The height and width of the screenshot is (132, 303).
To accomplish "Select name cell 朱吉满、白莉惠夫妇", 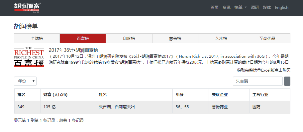I will (134, 107).
